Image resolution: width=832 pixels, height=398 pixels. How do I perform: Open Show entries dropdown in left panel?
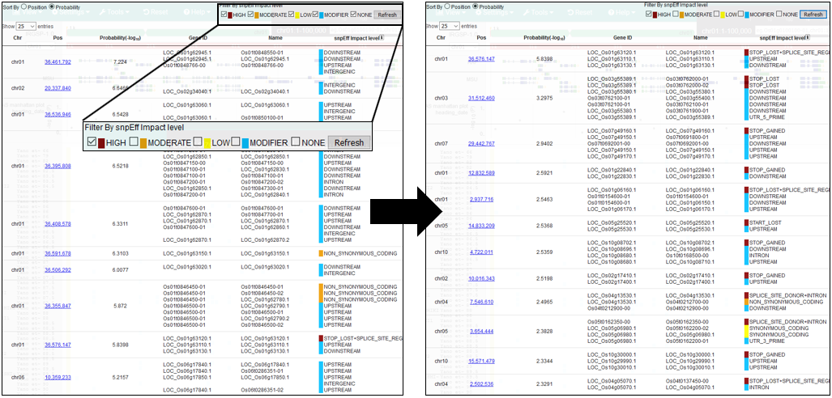(25, 26)
